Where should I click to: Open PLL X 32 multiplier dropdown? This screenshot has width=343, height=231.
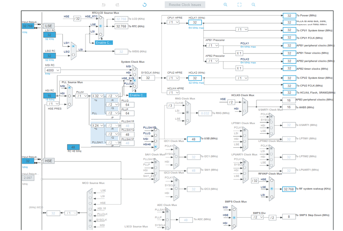98,96
